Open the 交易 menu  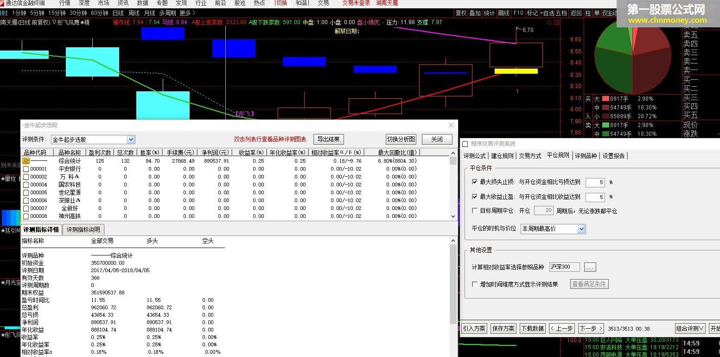coord(324,3)
